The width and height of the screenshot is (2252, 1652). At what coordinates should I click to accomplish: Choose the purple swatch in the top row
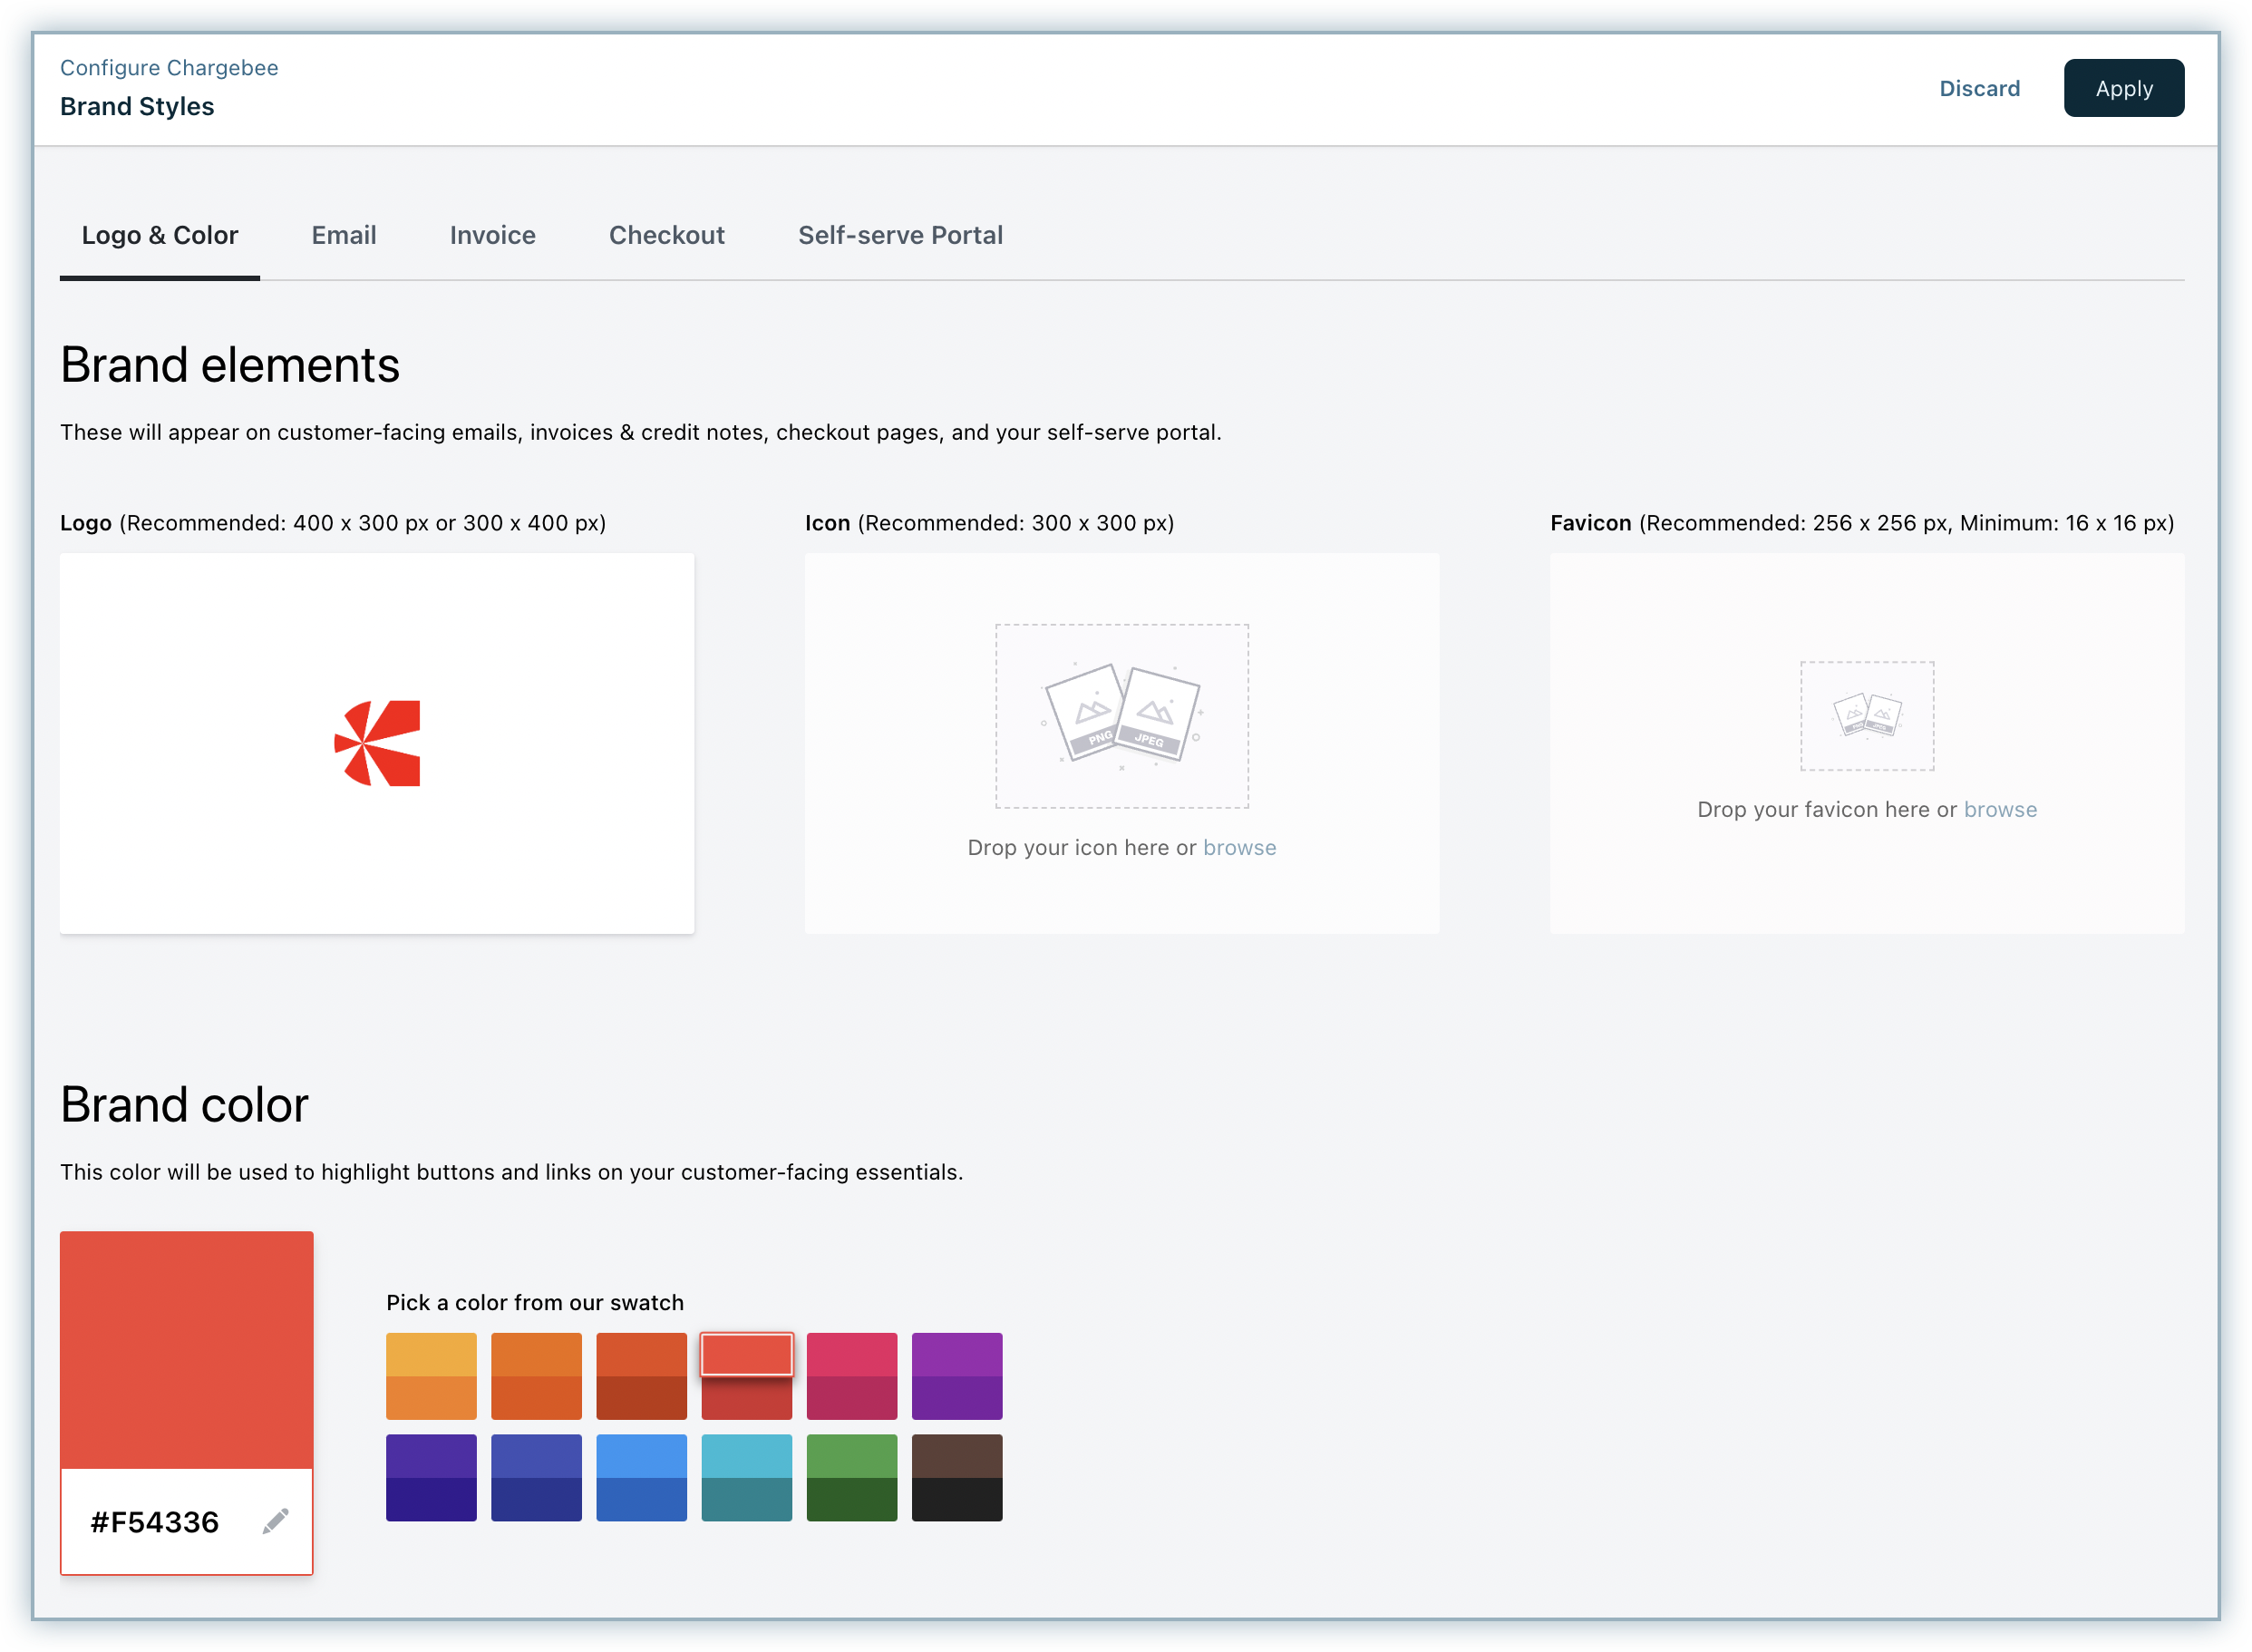tap(956, 1375)
